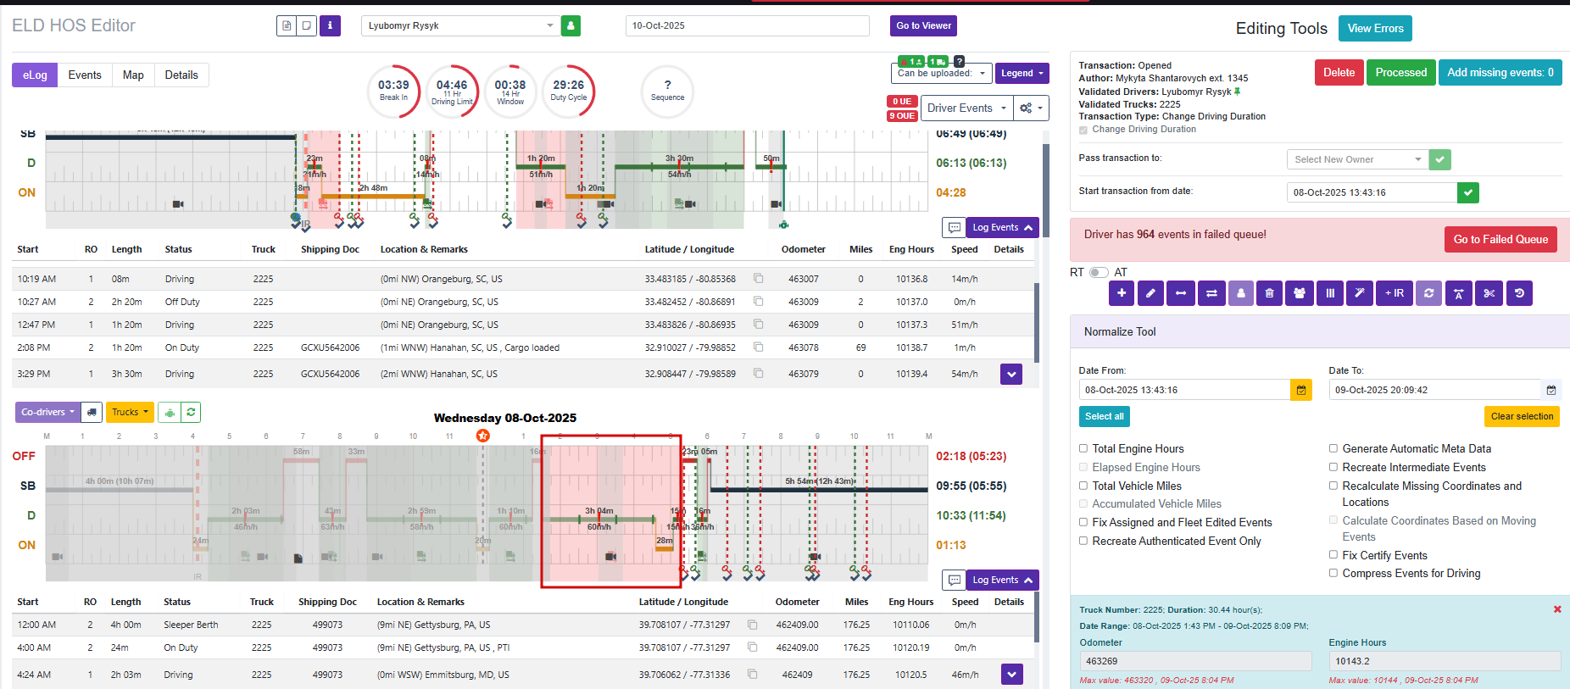The height and width of the screenshot is (689, 1570).
Task: Click the scissors cut tool
Action: tap(1489, 293)
